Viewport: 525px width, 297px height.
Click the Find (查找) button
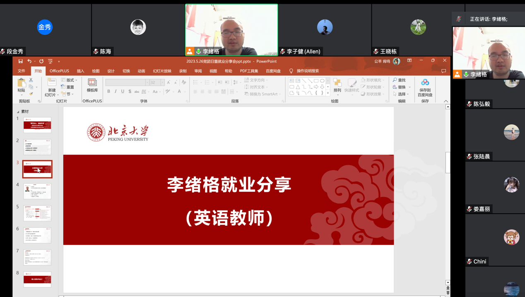[x=399, y=80]
